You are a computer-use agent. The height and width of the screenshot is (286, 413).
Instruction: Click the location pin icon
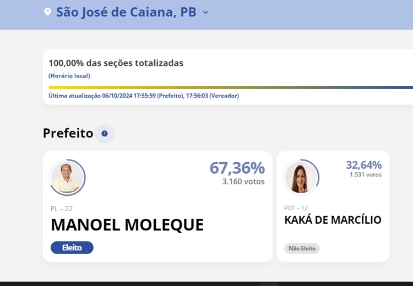[47, 12]
